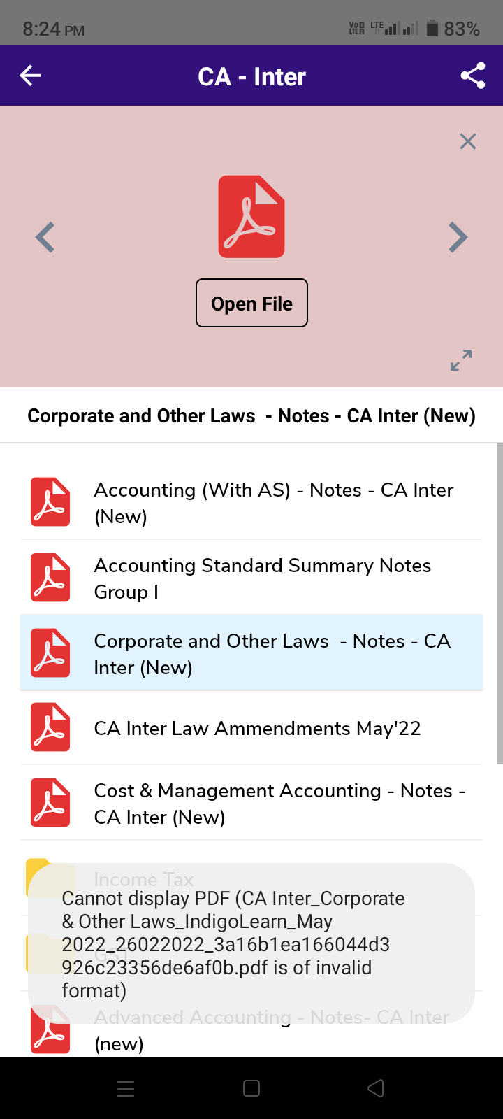Screen dimensions: 503x1119
Task: Open CA Inter Law Ammendments May'22
Action: click(x=258, y=729)
